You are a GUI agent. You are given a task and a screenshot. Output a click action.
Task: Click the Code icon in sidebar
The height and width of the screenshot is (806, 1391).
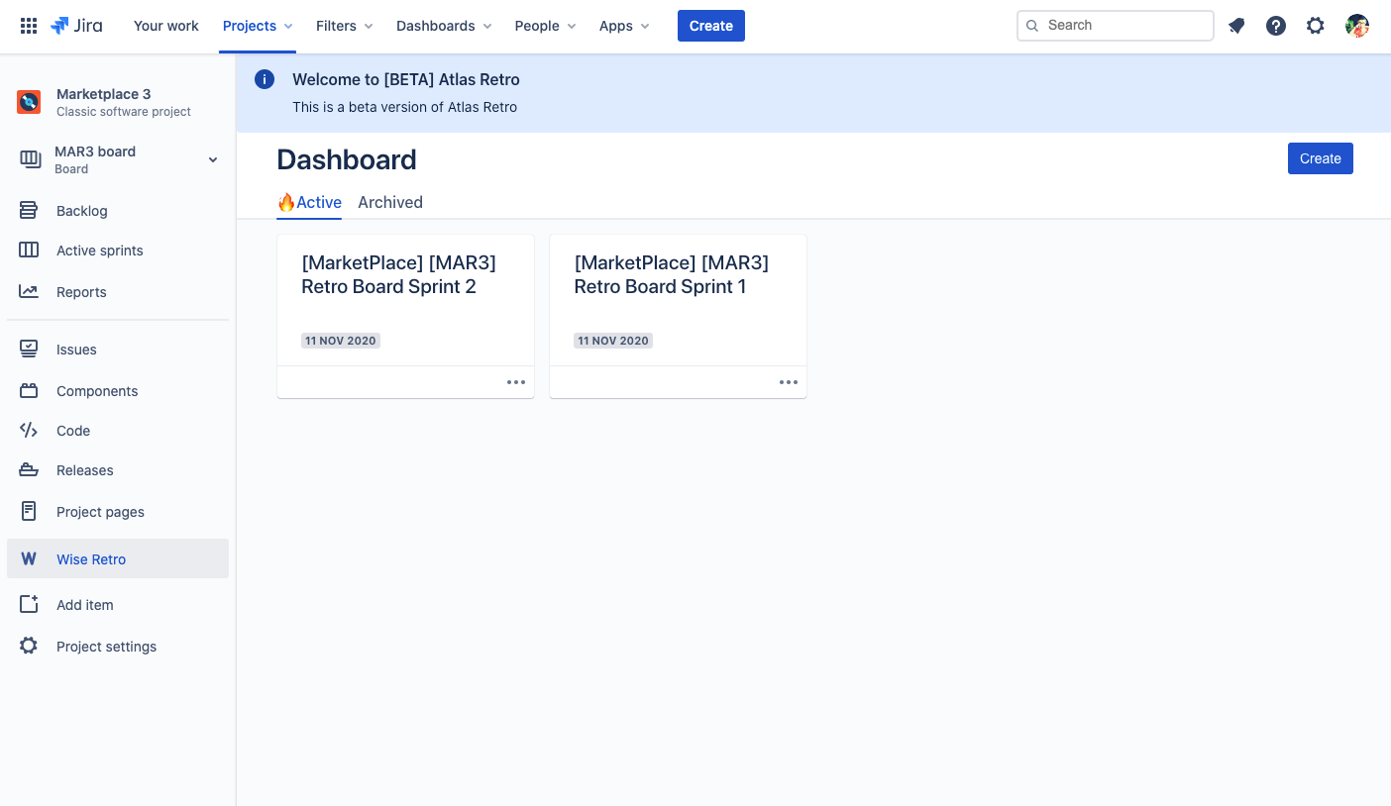coord(29,430)
